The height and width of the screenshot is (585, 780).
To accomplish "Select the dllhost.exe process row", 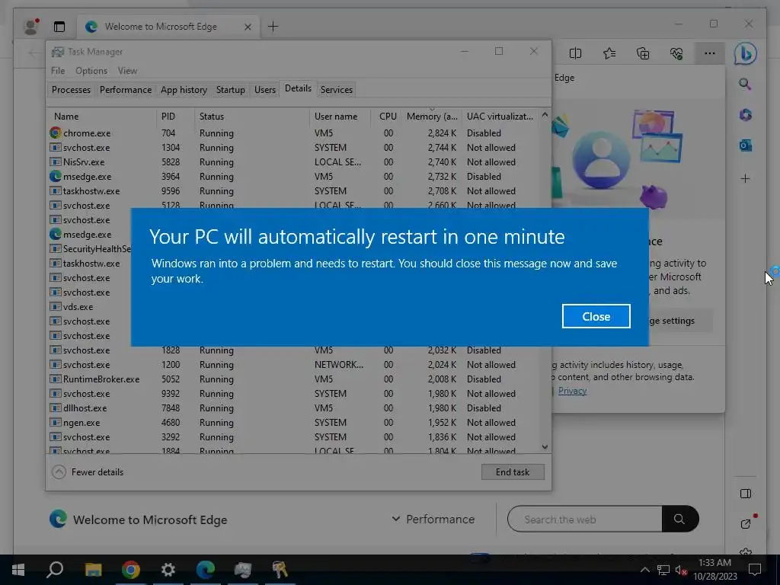I will coord(293,408).
